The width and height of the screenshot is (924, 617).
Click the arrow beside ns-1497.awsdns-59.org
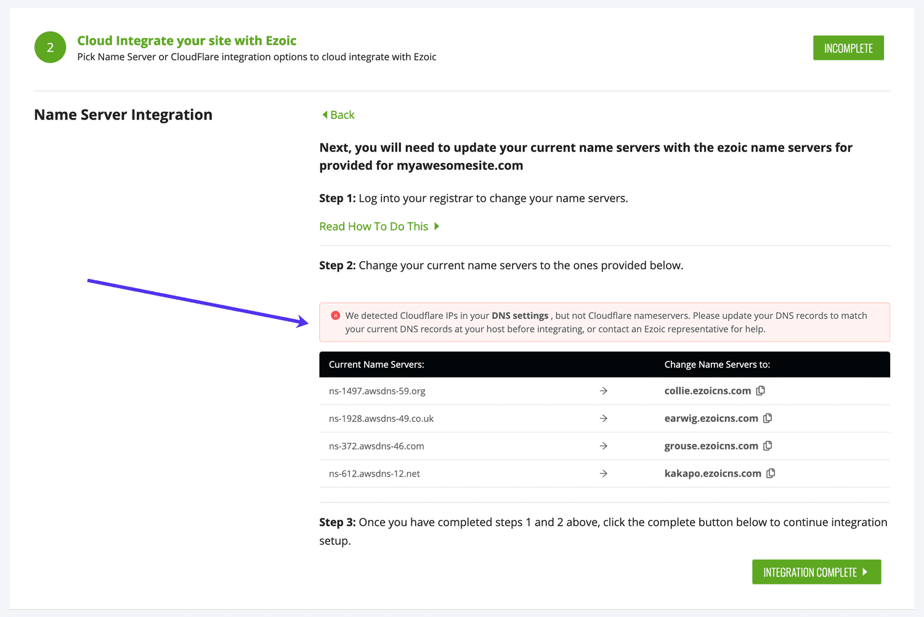pos(603,390)
